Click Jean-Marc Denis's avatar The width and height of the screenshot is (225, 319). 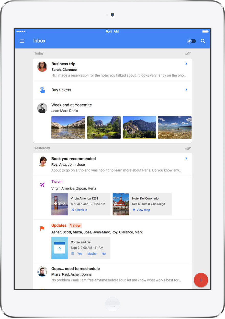42,108
